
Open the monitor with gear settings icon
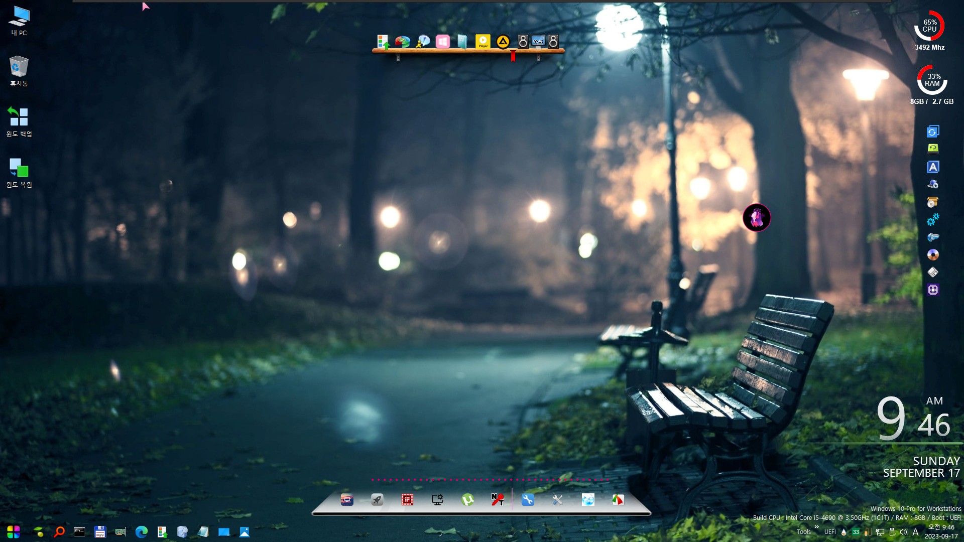437,499
